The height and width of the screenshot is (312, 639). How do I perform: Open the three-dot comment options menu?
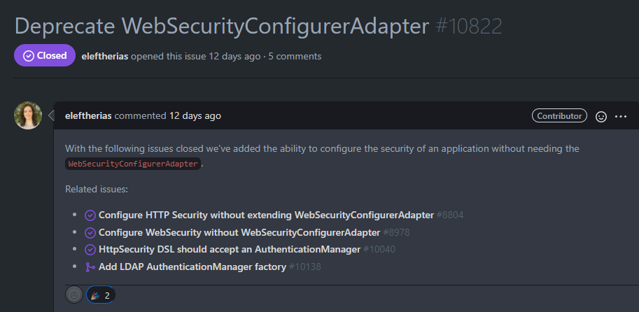click(x=621, y=116)
